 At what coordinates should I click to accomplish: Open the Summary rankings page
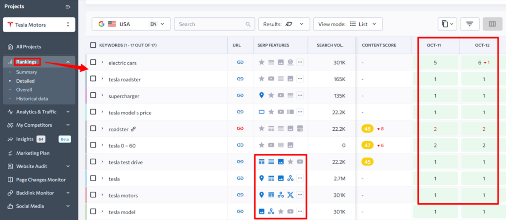point(27,72)
